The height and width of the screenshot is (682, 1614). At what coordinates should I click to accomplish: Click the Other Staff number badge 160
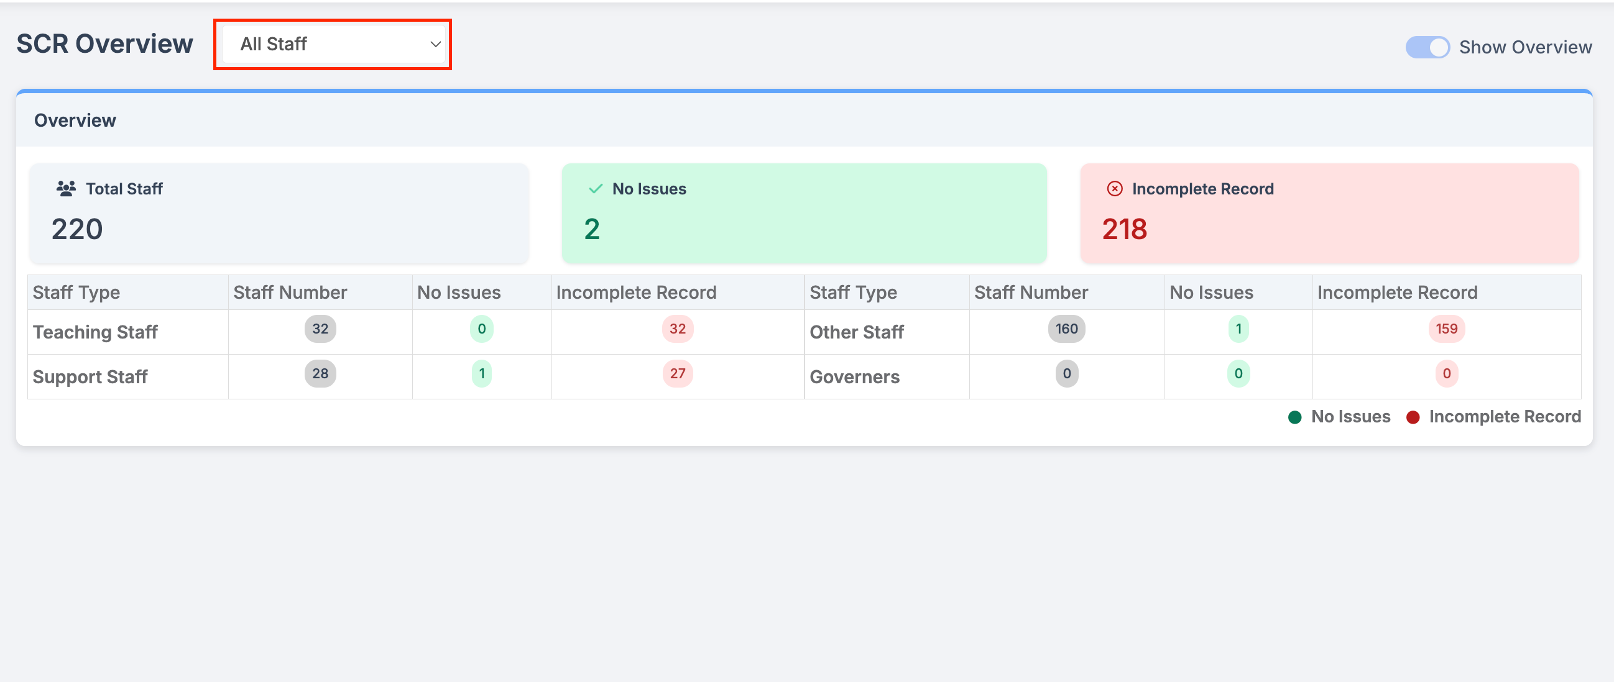(1066, 329)
